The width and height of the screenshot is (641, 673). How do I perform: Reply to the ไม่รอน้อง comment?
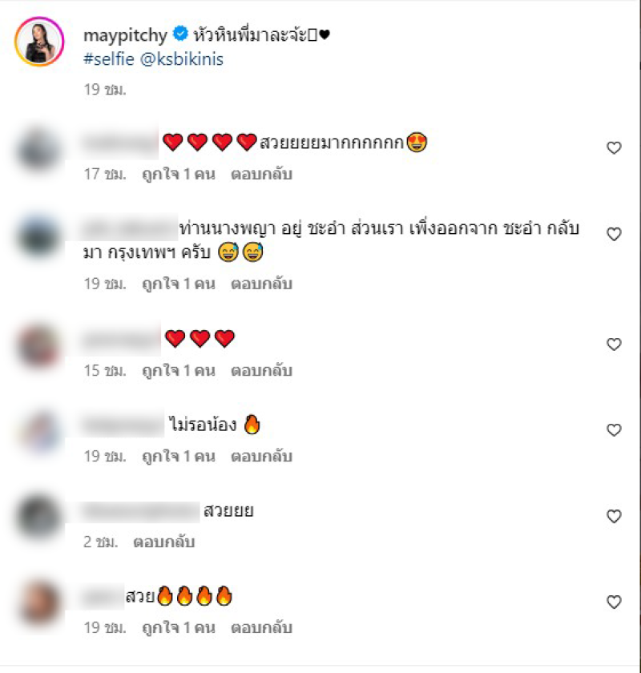tap(261, 456)
